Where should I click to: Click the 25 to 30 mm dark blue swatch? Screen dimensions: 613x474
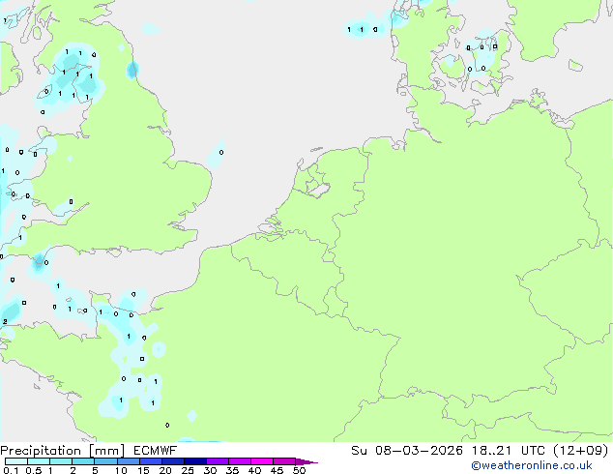pos(194,461)
